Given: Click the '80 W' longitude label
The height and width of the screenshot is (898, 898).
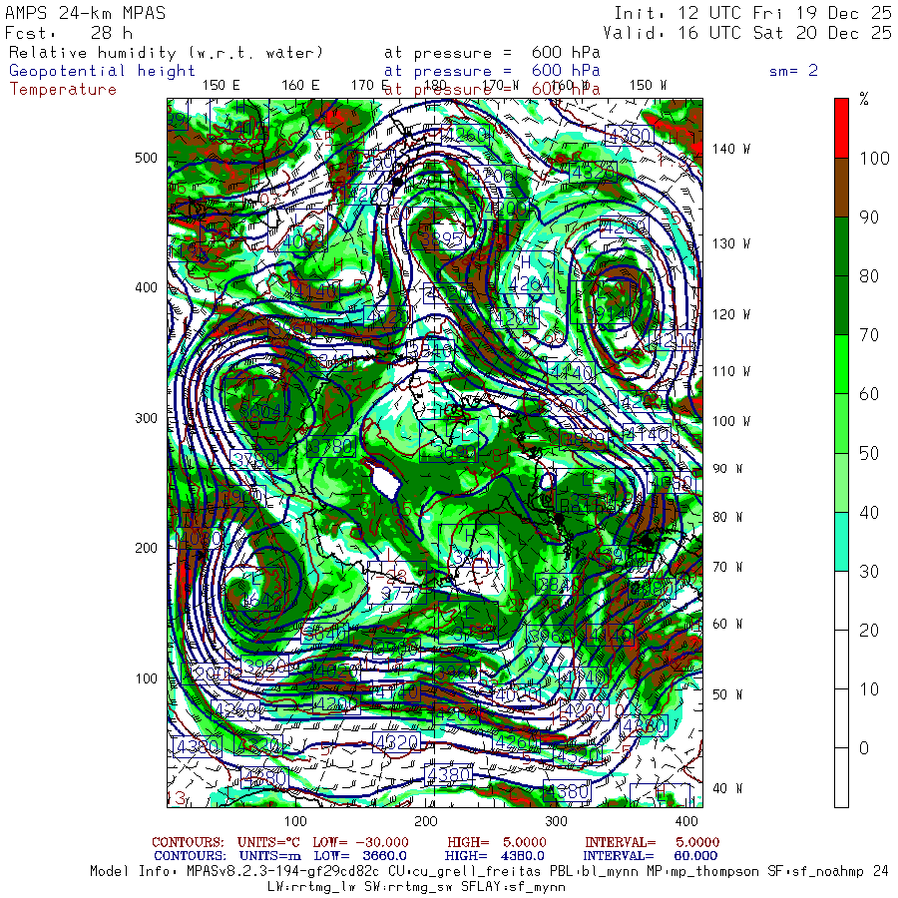Looking at the screenshot, I should point(727,517).
